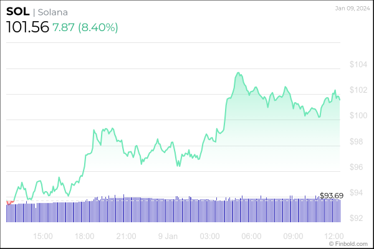This screenshot has width=374, height=249.
Task: Click the SOL ticker symbol
Action: coord(17,12)
